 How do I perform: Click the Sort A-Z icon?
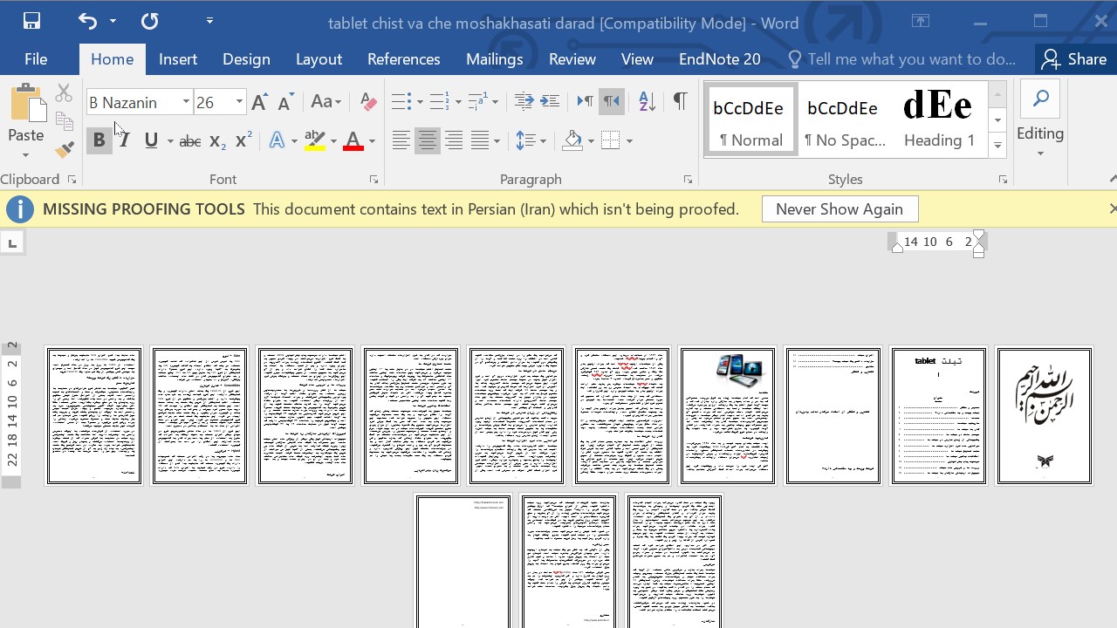tap(647, 102)
